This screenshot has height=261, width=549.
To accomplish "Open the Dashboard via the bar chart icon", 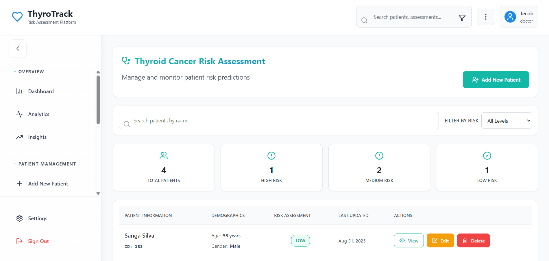I will (19, 91).
